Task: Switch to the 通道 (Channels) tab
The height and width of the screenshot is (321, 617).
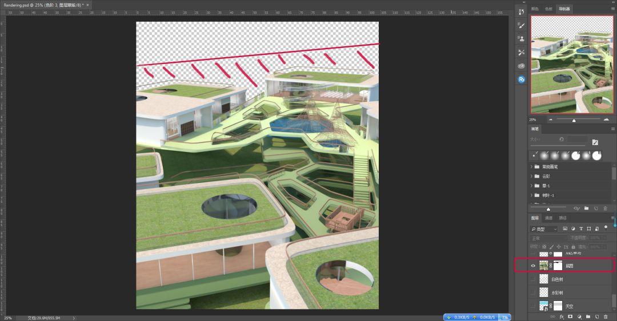Action: [548, 218]
